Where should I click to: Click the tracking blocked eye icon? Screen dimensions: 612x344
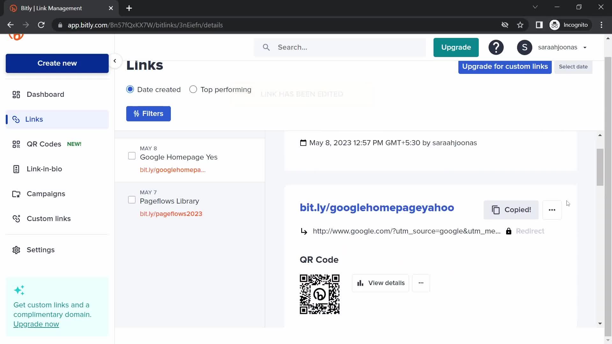[505, 25]
